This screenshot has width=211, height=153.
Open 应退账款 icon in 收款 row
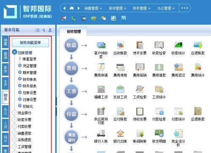[x=198, y=45]
